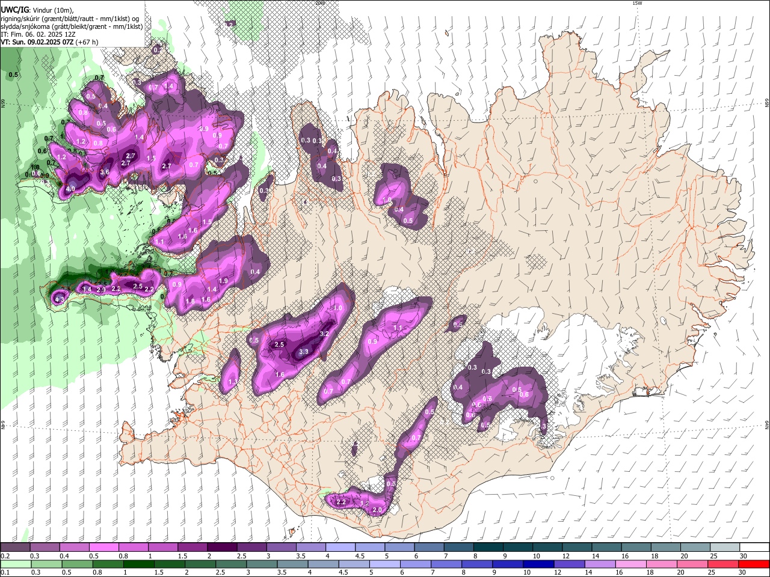Pick the top-row mauve swatch starting at 0.2
The height and width of the screenshot is (577, 770).
coord(15,548)
